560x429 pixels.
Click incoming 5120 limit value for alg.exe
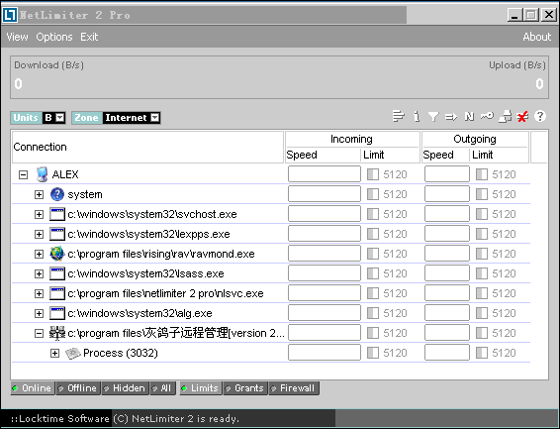click(395, 313)
